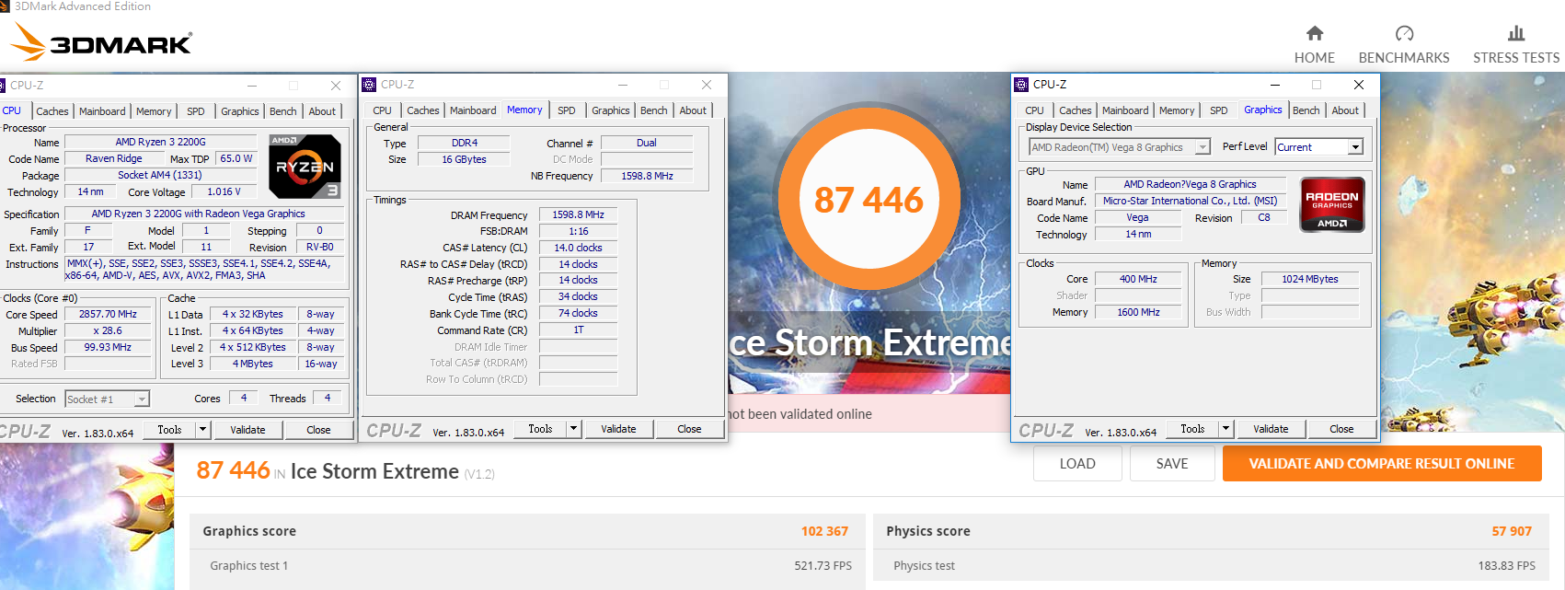The width and height of the screenshot is (1565, 590).
Task: Expand the Display Device Selection dropdown
Action: [1203, 147]
